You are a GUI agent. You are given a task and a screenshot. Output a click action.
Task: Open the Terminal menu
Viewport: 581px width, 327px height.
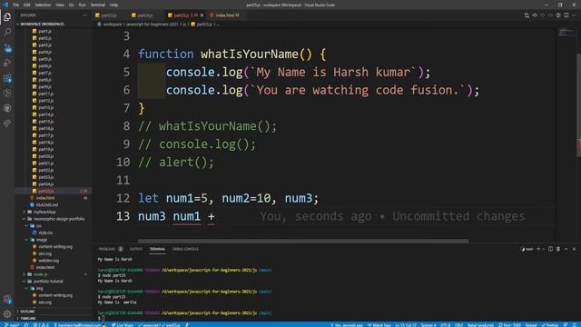tap(98, 5)
